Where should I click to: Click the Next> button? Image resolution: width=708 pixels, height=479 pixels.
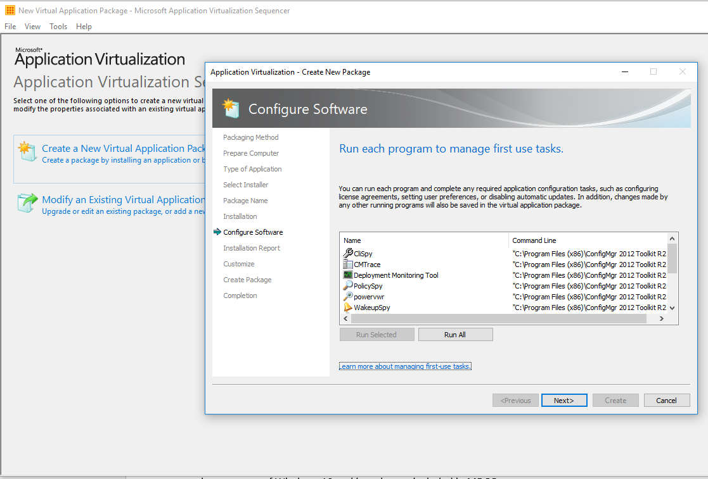click(x=564, y=400)
